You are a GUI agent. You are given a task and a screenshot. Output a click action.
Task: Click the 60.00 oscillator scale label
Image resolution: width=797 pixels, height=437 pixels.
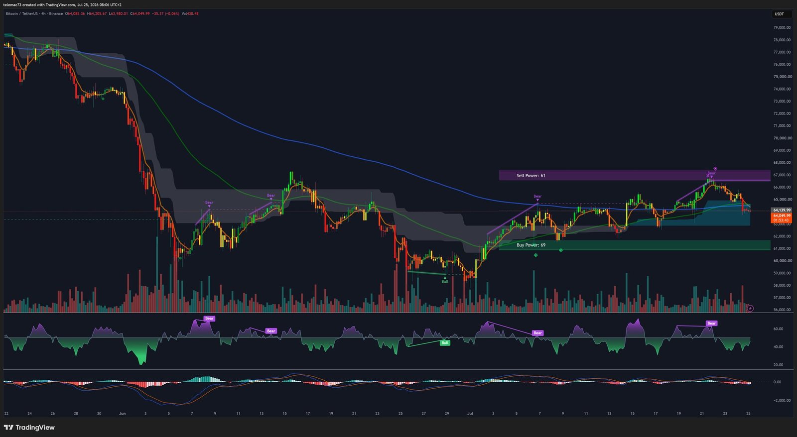click(778, 328)
